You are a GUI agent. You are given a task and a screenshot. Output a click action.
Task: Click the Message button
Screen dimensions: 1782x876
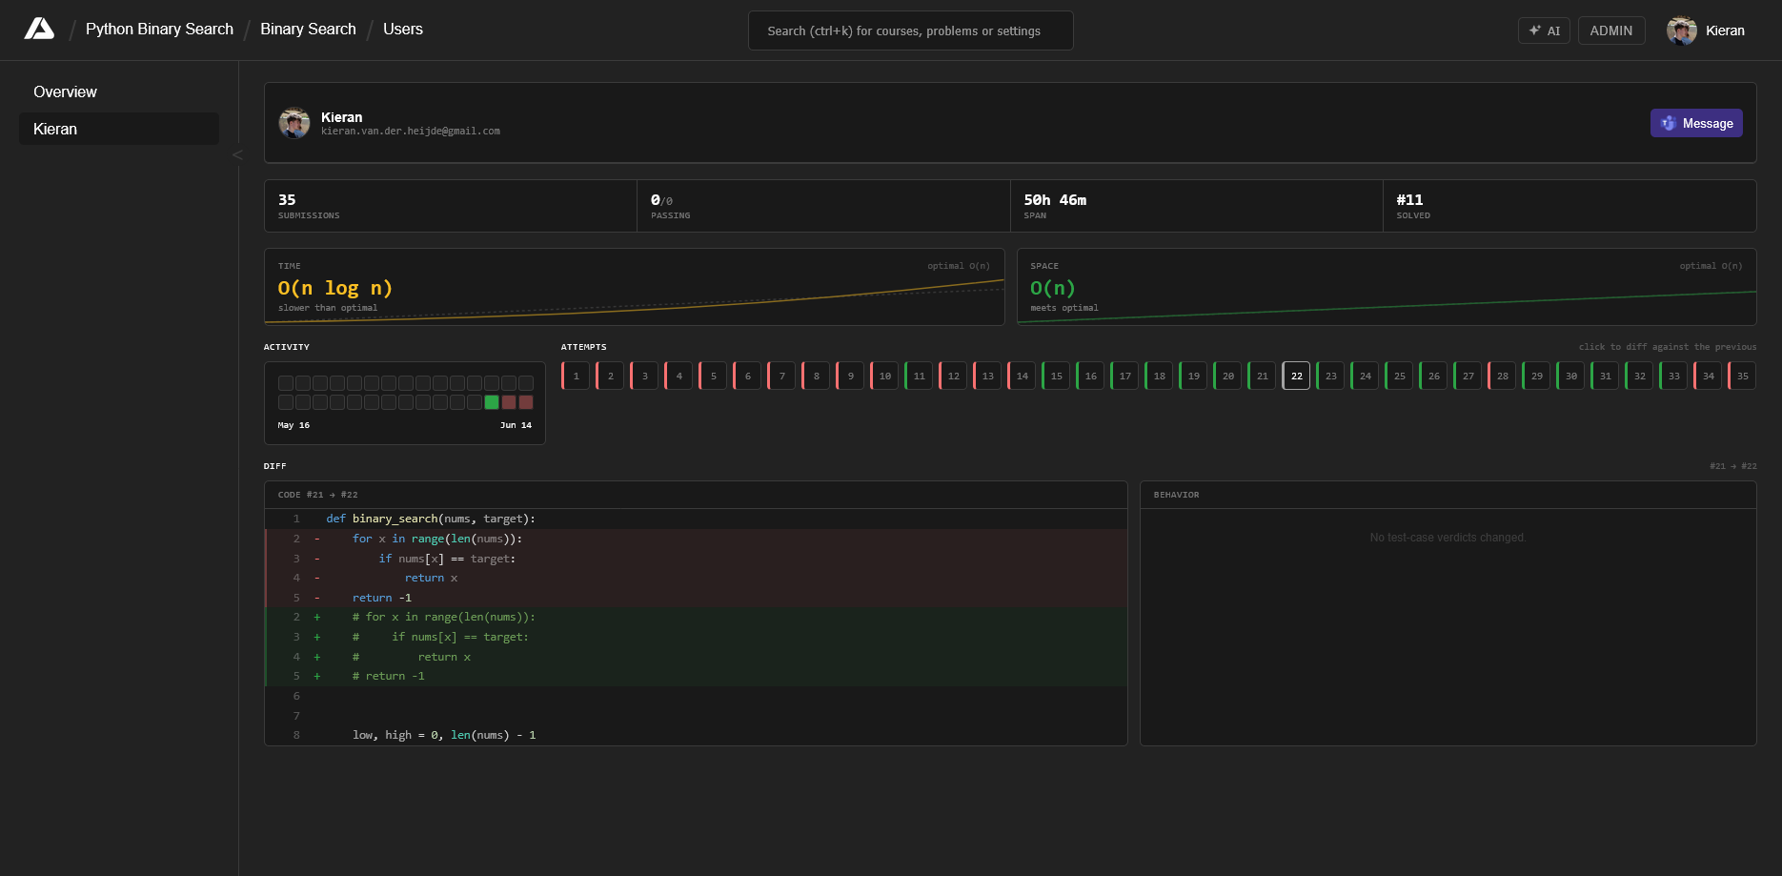1696,123
